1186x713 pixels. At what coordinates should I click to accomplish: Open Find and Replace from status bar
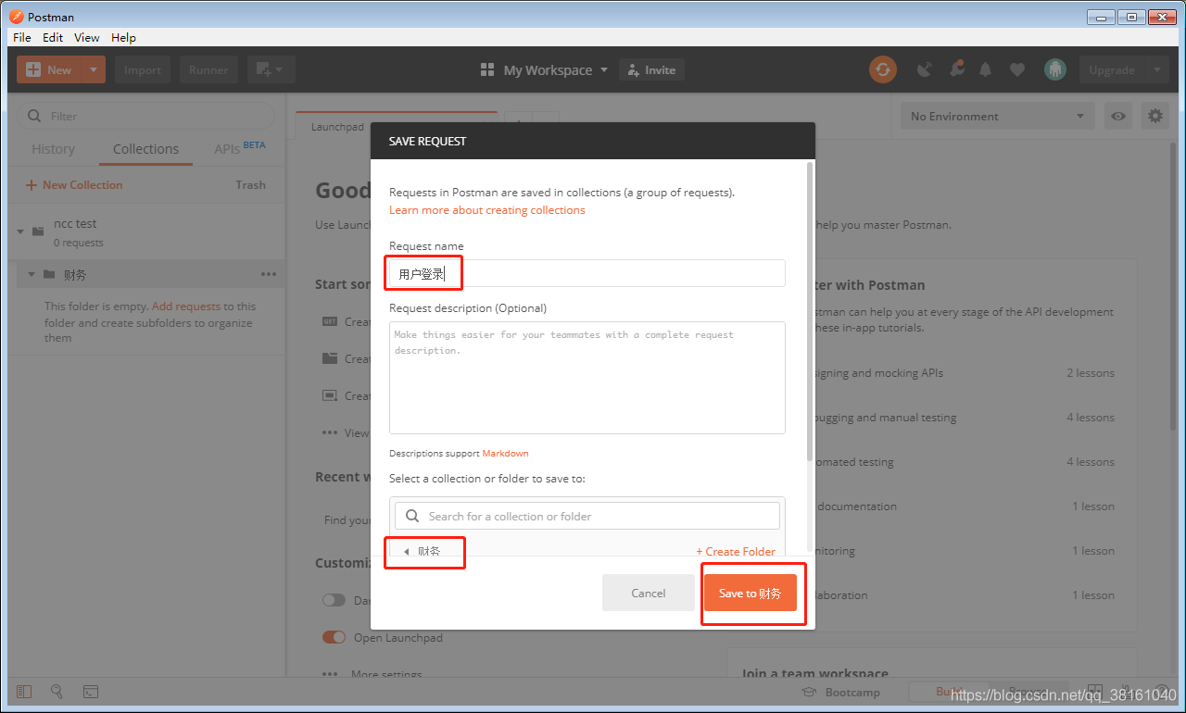(57, 691)
